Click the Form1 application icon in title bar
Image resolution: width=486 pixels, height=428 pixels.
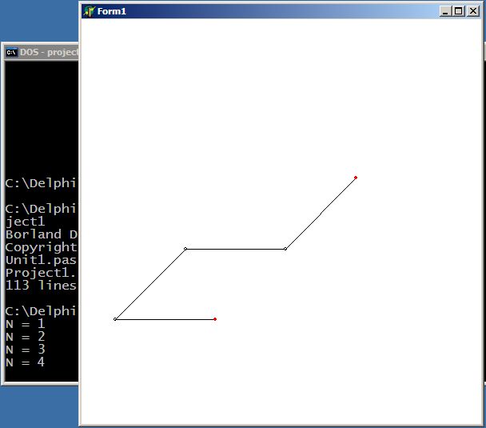pos(89,11)
